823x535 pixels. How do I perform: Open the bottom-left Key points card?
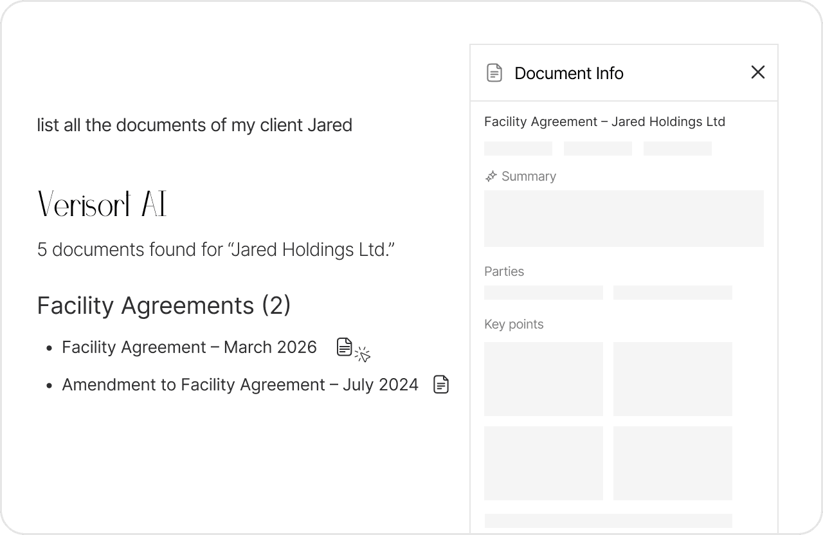(543, 463)
